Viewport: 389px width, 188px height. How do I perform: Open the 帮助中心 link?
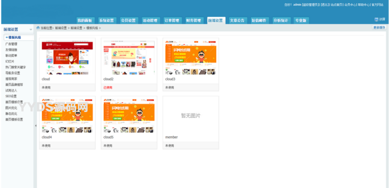[364, 5]
